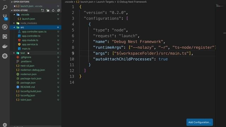Click "Debug Nest Framework" string value
This screenshot has width=226, height=127.
coord(137,42)
